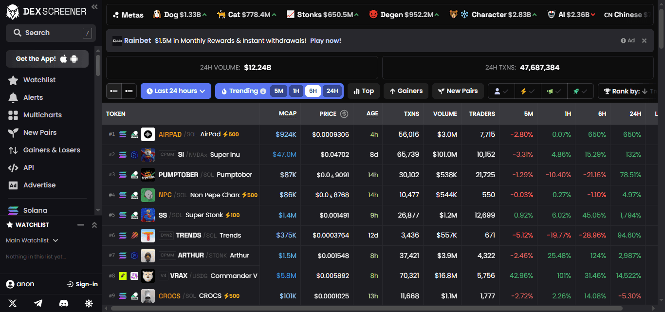This screenshot has width=665, height=312.
Task: Select the 1H trending timeframe
Action: click(x=296, y=91)
